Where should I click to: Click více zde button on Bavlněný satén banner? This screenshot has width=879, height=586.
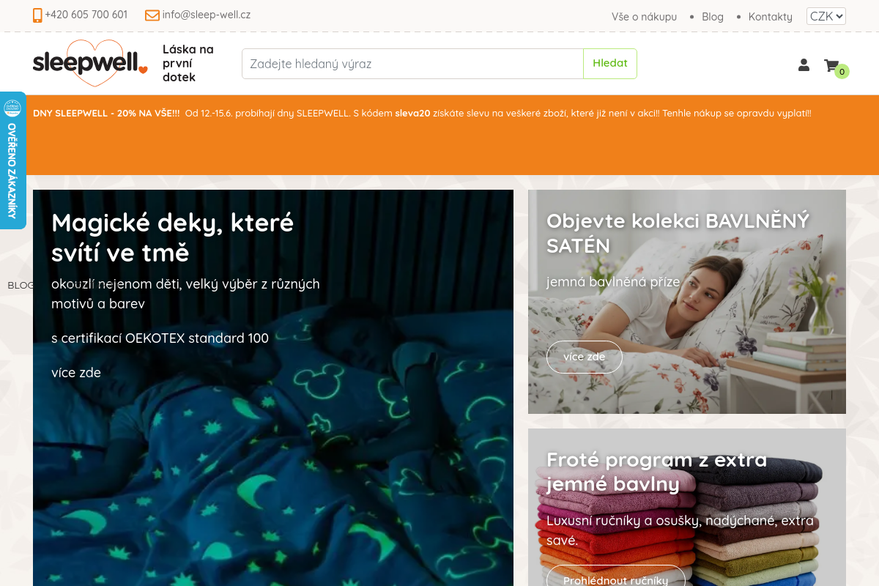coord(585,357)
